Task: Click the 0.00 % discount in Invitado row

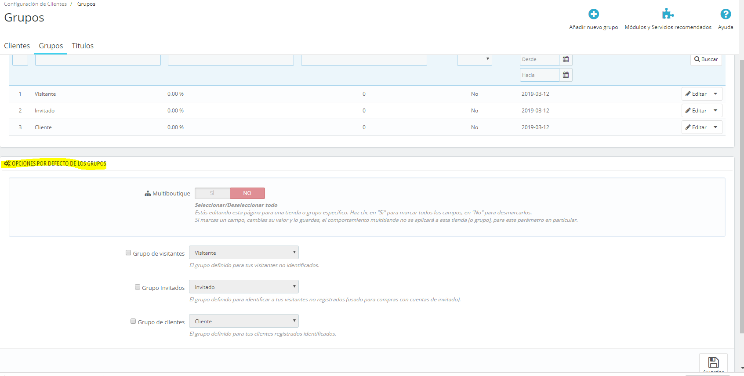Action: click(x=175, y=111)
